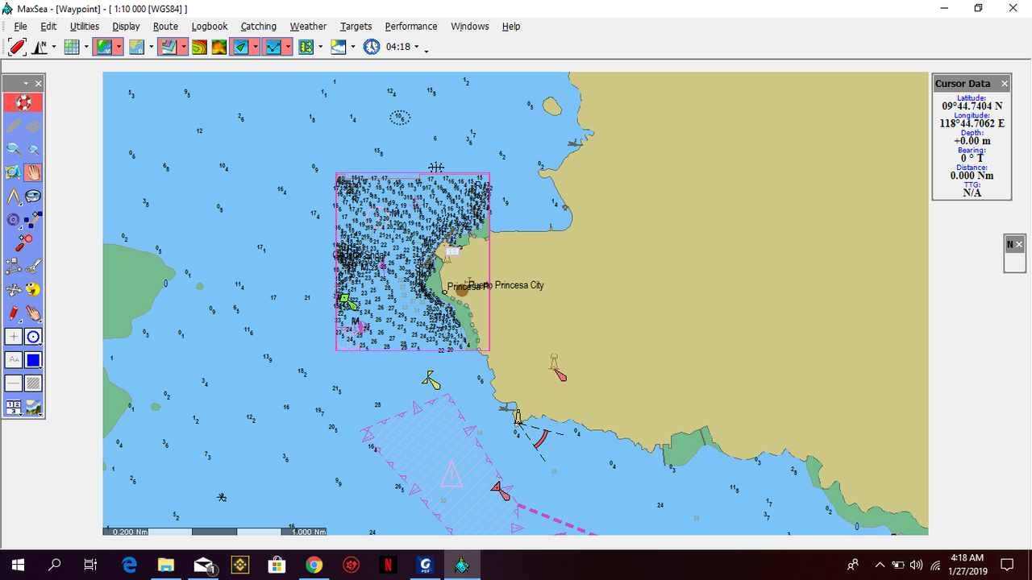Select the north-up orientation icon
The image size is (1032, 580).
click(x=40, y=47)
